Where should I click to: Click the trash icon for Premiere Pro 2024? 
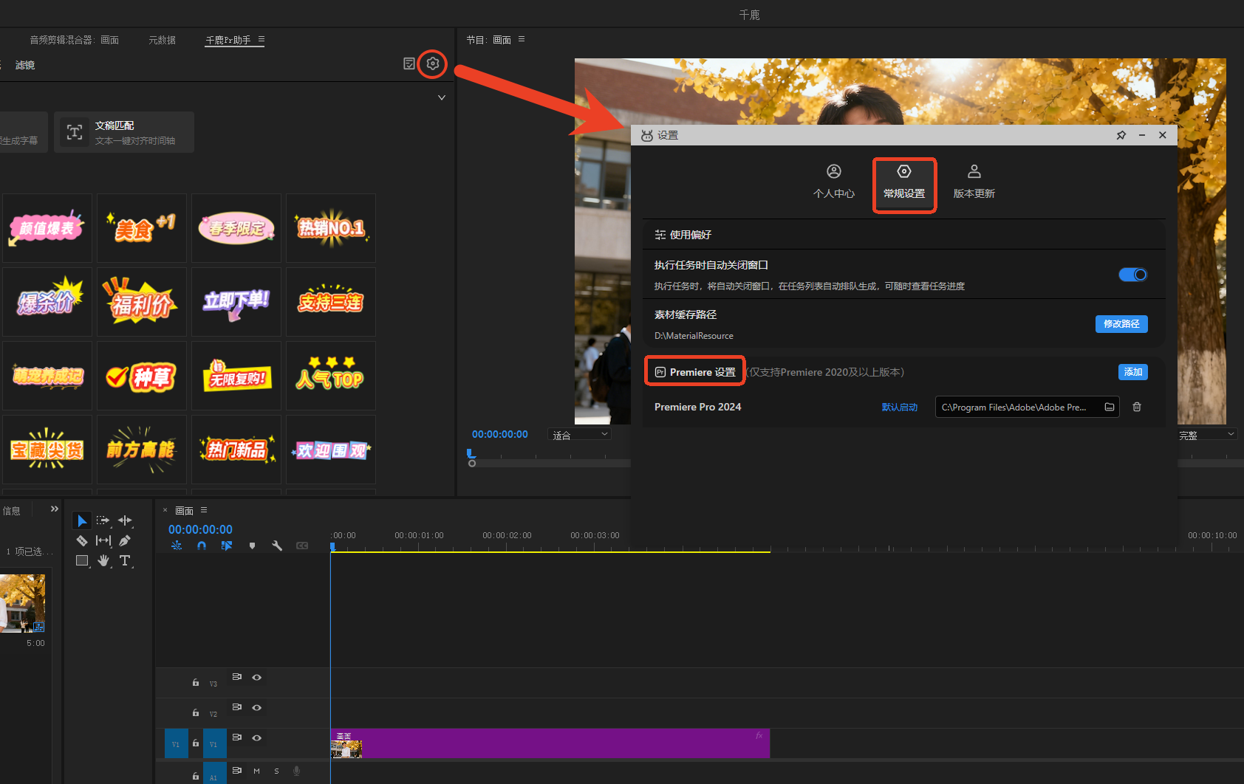pyautogui.click(x=1137, y=407)
